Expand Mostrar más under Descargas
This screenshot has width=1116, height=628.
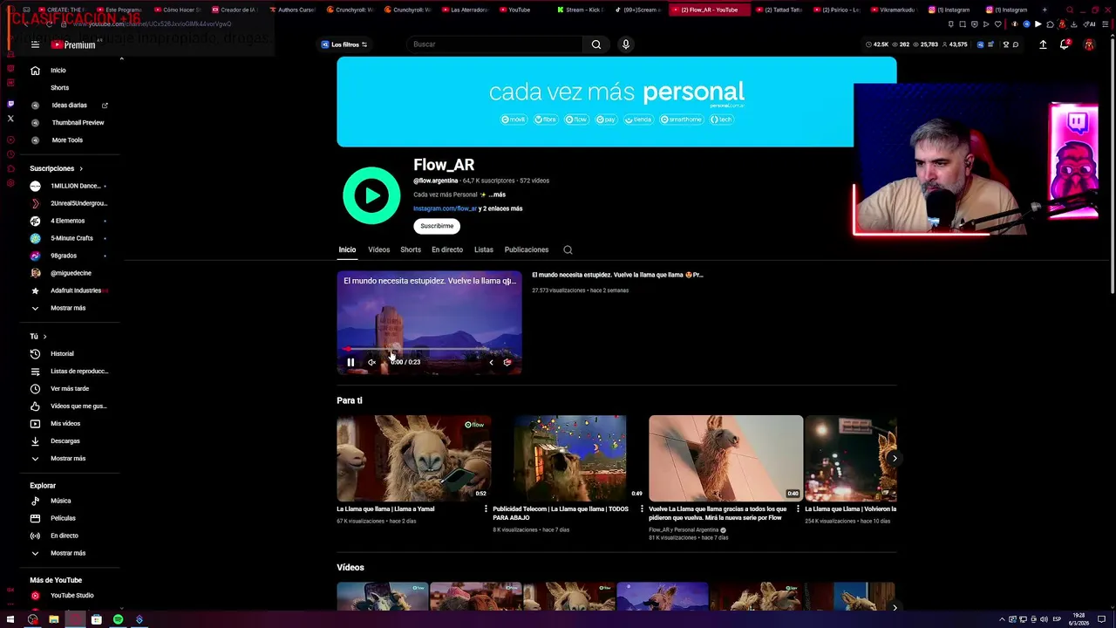click(70, 458)
